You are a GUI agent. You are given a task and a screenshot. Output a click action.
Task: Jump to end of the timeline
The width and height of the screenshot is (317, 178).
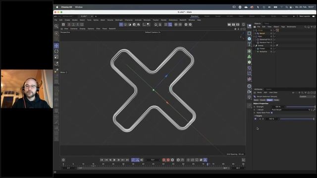127,160
